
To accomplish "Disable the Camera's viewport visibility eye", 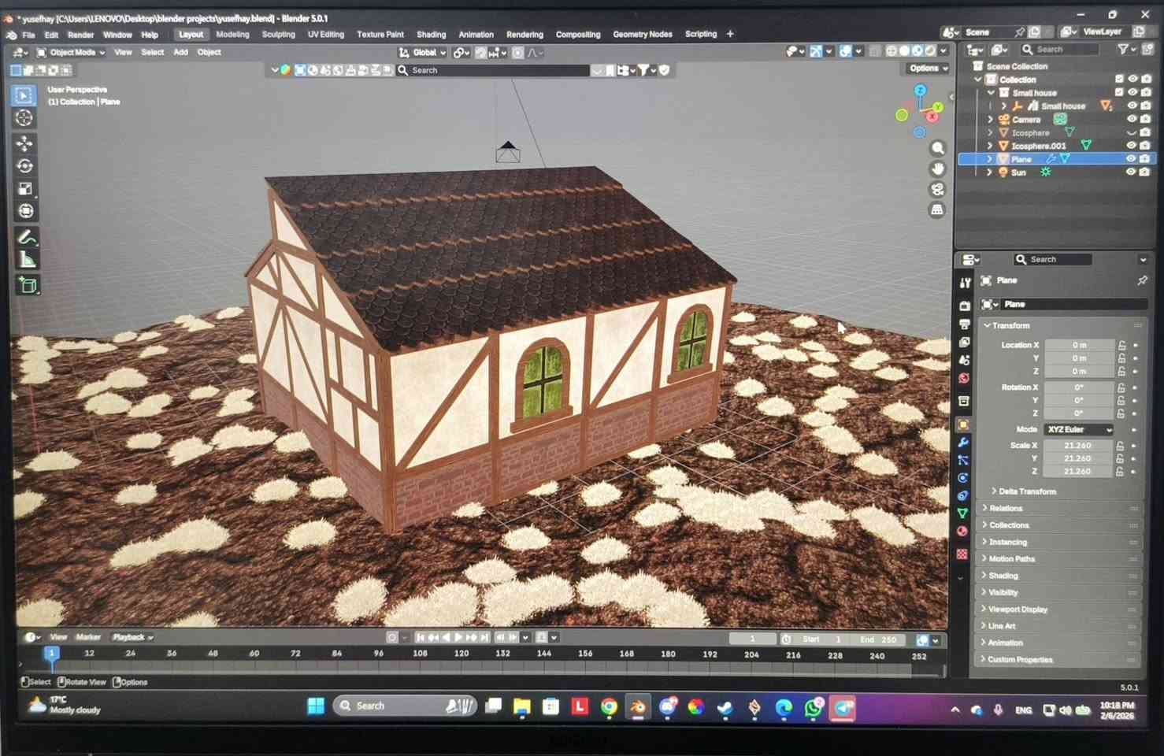I will (1132, 119).
